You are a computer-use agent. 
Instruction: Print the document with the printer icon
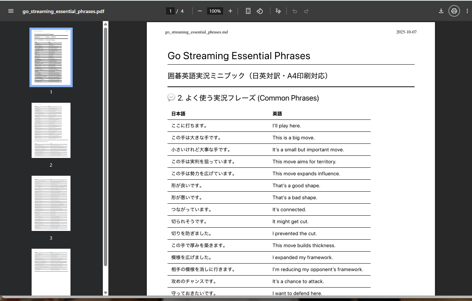tap(454, 11)
